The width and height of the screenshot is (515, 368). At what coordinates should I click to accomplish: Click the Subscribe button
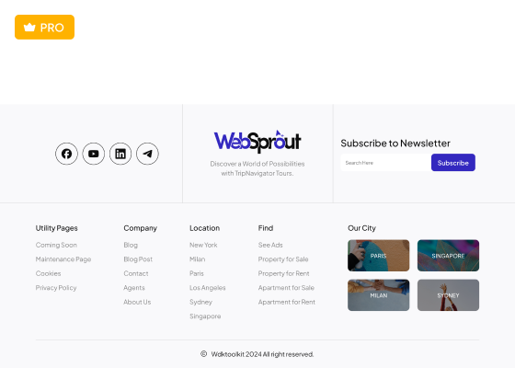[x=453, y=163]
